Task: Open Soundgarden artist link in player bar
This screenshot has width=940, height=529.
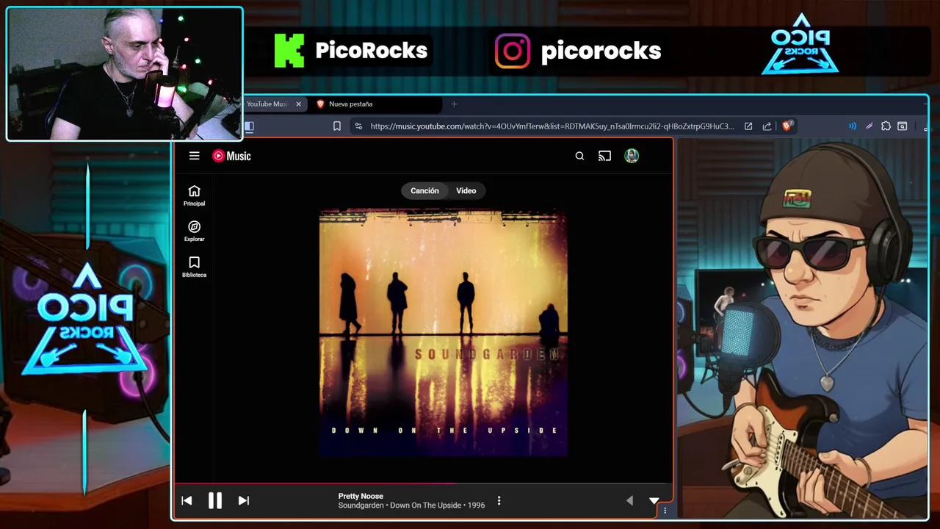Action: tap(361, 505)
